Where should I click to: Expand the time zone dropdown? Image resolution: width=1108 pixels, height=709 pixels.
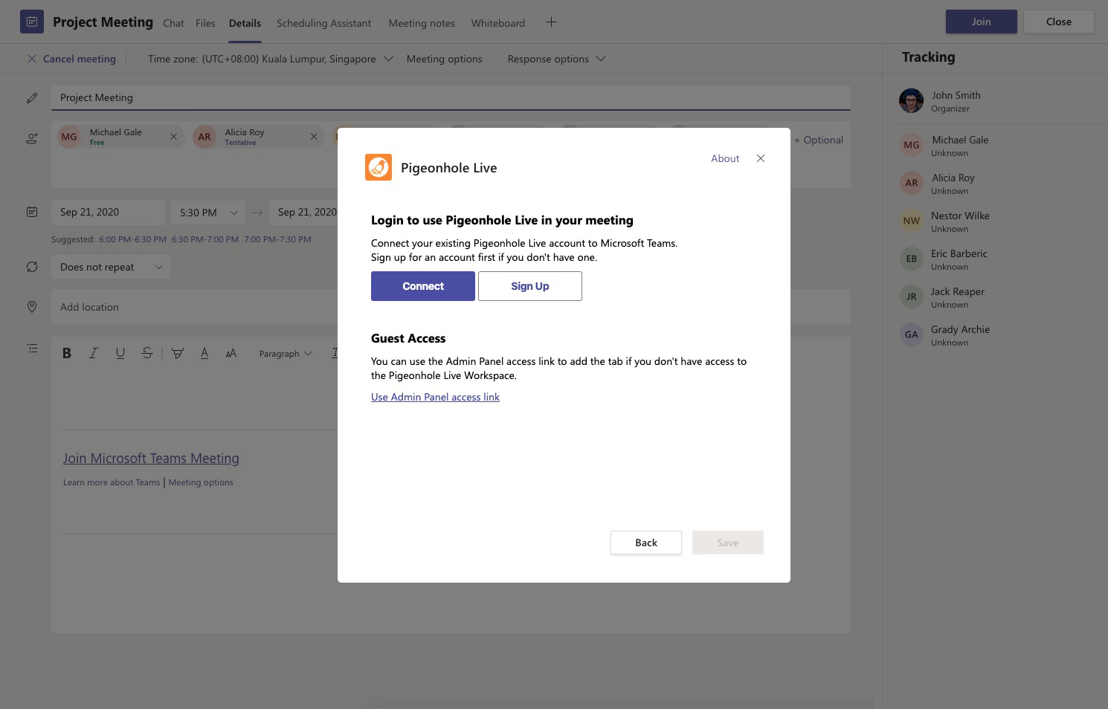[x=388, y=59]
